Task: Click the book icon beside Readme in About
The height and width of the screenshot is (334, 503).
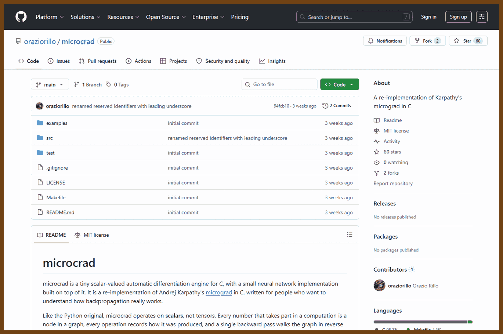Action: tap(377, 120)
